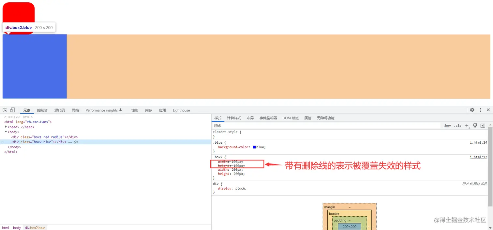
Task: Click the ellipsis beside the selected box2 row
Action: tap(2, 142)
